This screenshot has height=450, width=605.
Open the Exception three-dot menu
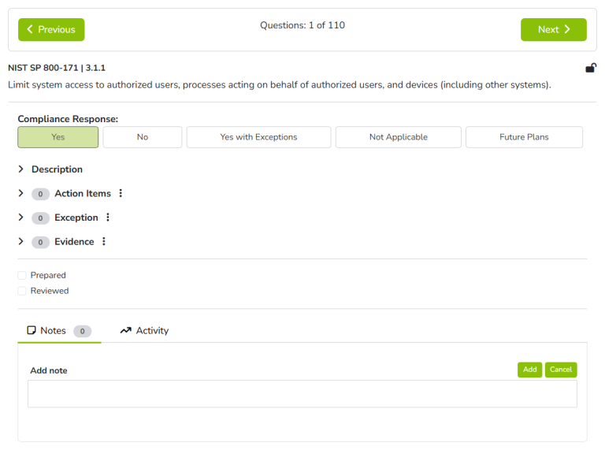coord(108,218)
